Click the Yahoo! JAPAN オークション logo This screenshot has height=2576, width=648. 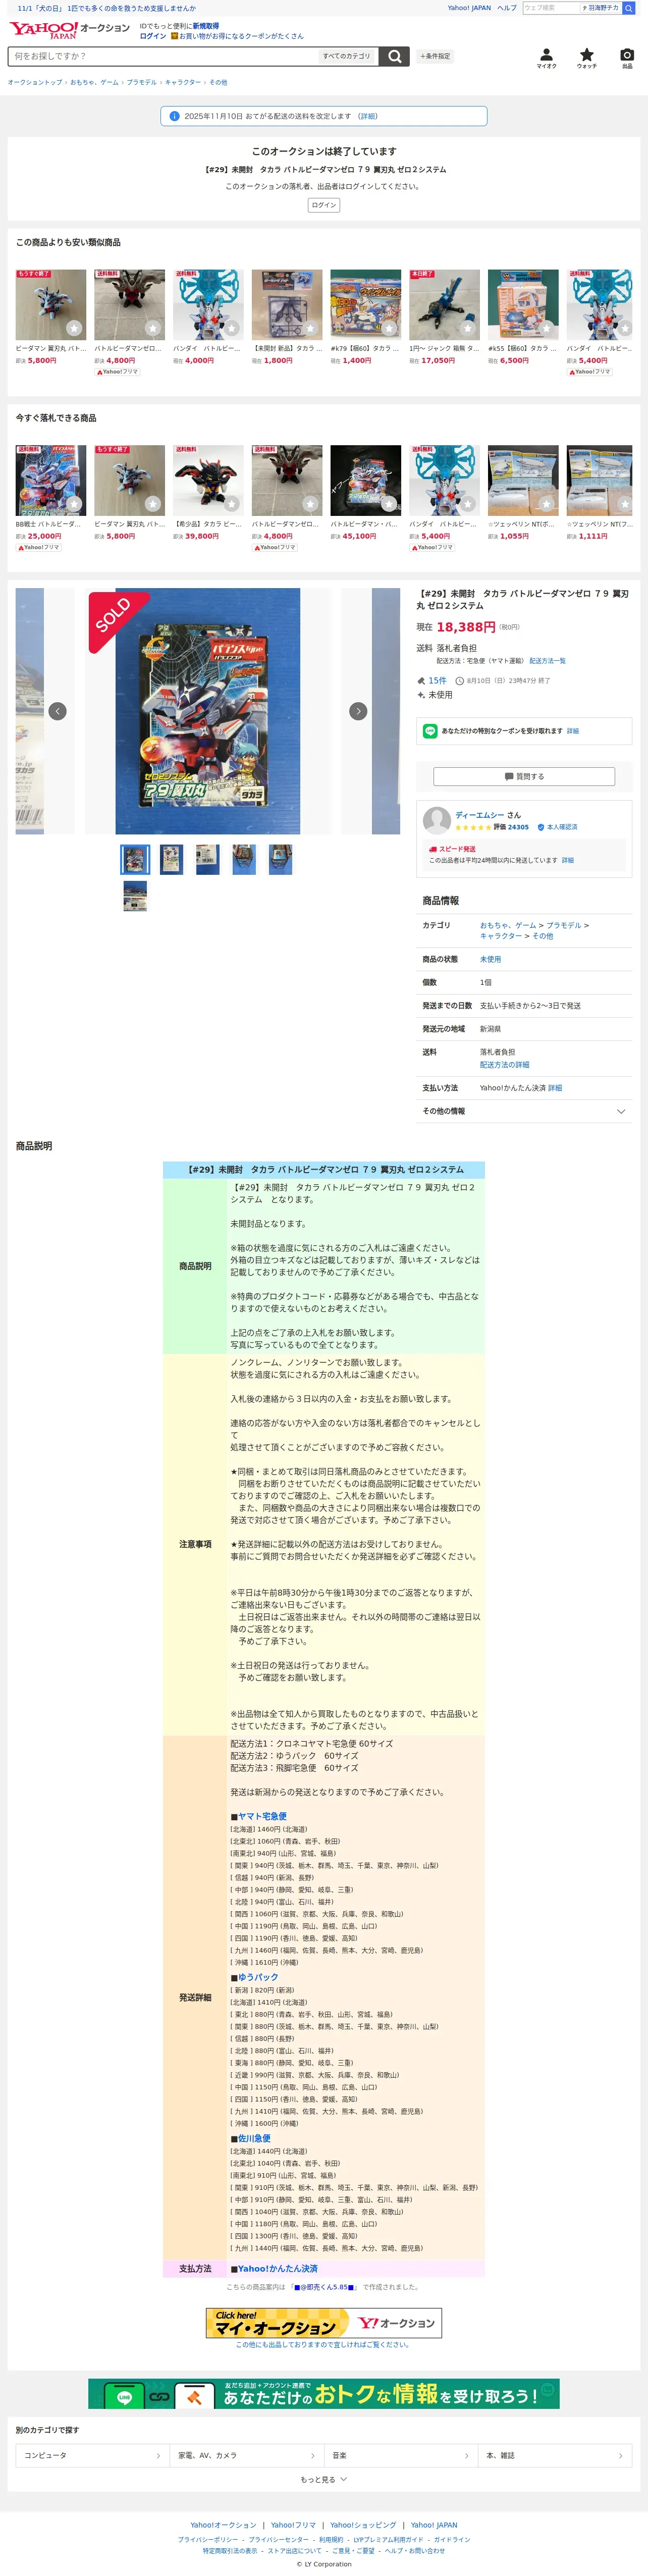[x=70, y=30]
